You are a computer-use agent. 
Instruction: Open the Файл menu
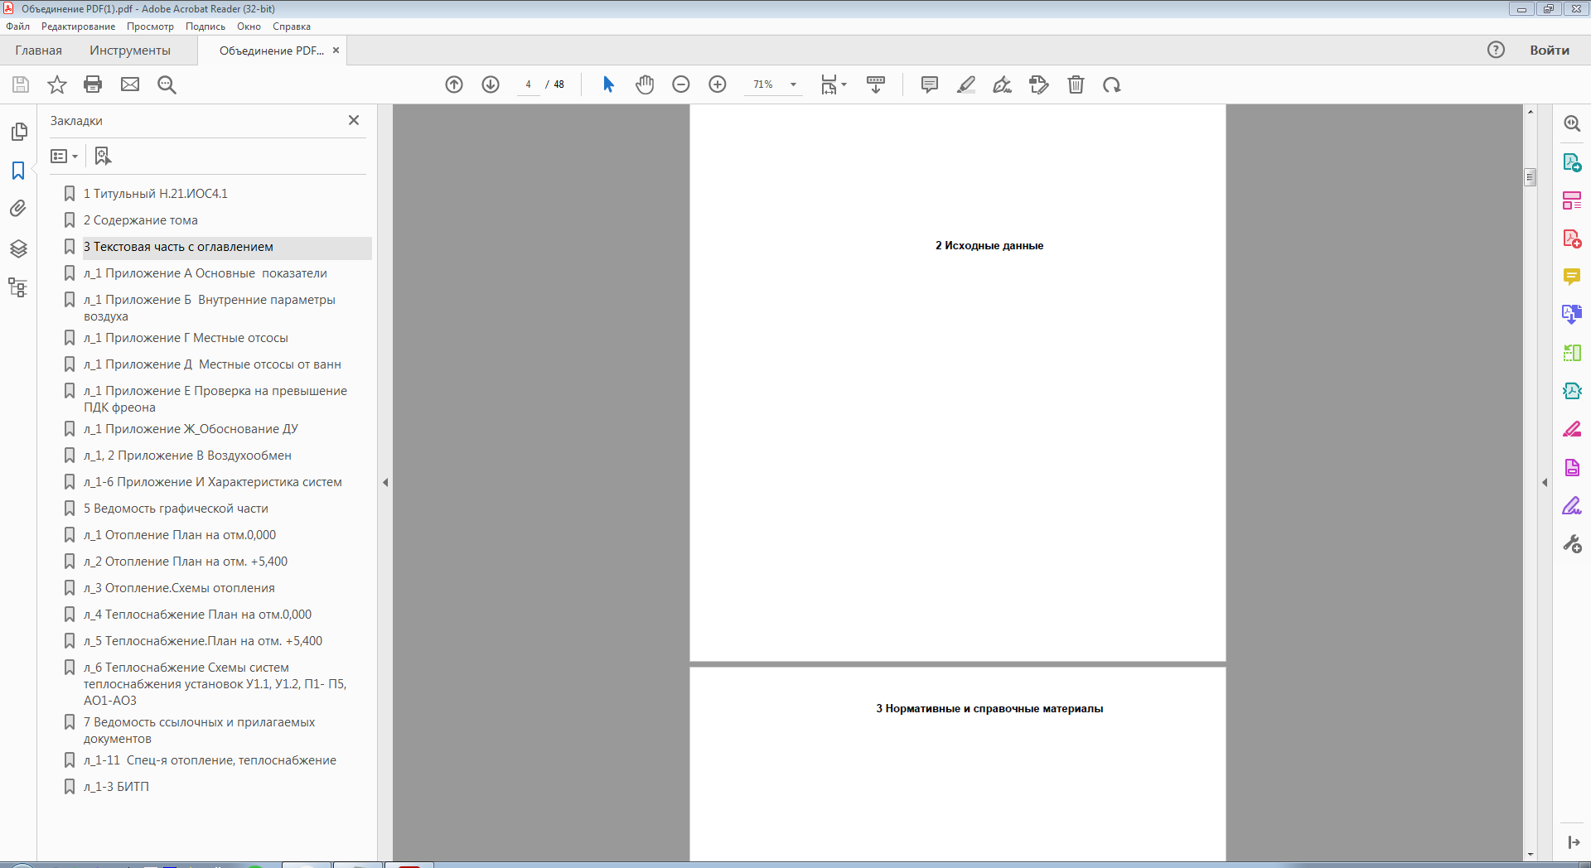(x=17, y=27)
